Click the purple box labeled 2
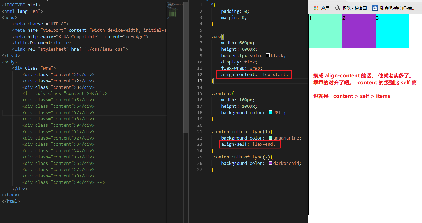This screenshot has width=422, height=223. click(359, 31)
